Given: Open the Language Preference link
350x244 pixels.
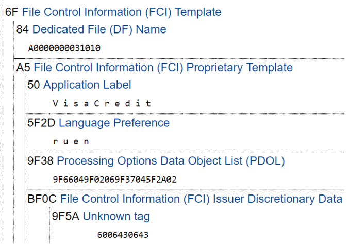Looking at the screenshot, I should (114, 123).
